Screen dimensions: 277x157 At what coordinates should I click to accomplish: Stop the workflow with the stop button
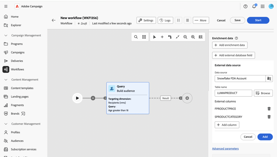pyautogui.click(x=187, y=20)
